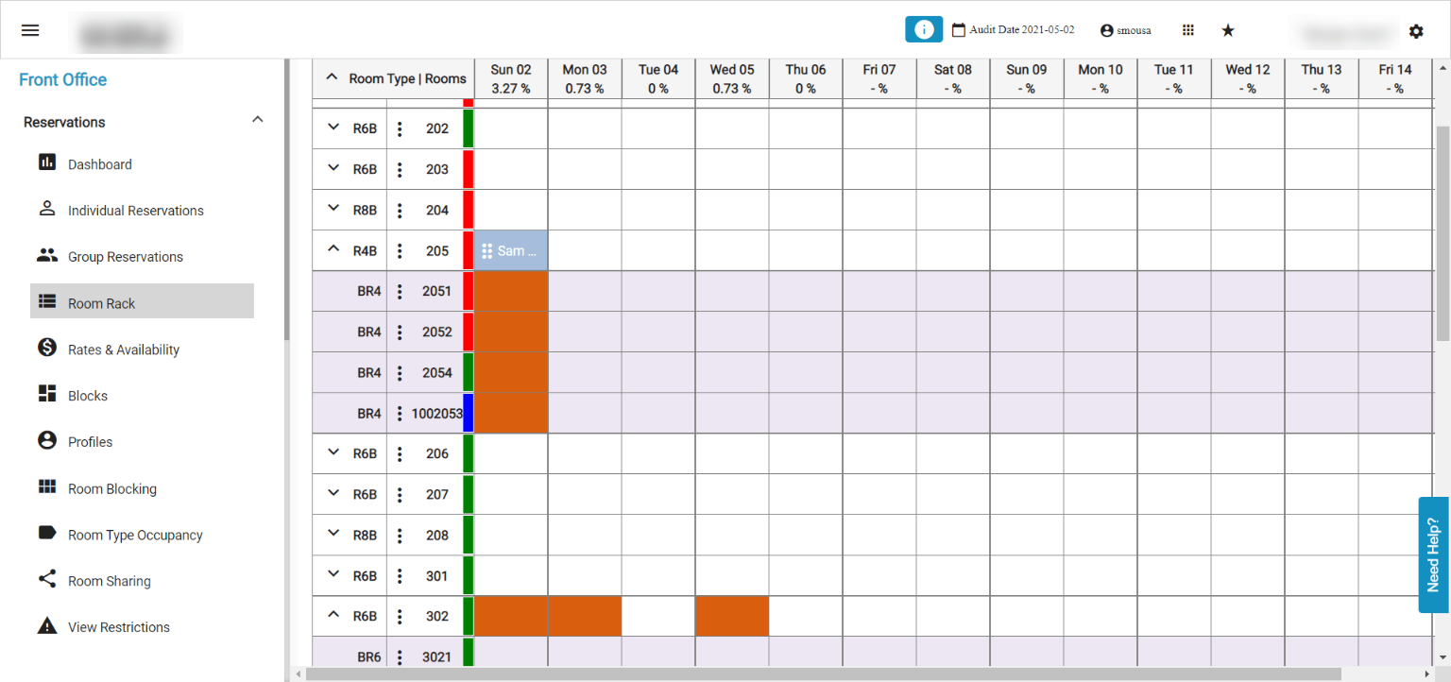Click red status color bar of room 204
This screenshot has width=1451, height=682.
(x=469, y=210)
